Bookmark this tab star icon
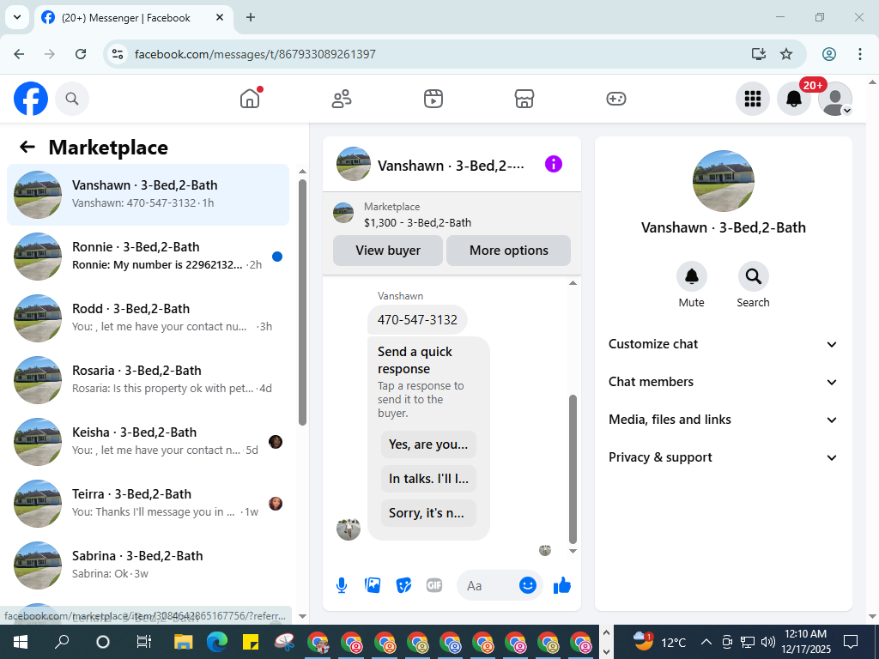879x659 pixels. coord(786,54)
